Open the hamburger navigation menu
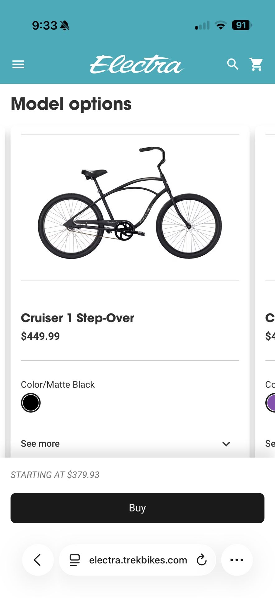This screenshot has width=275, height=598. (x=18, y=64)
